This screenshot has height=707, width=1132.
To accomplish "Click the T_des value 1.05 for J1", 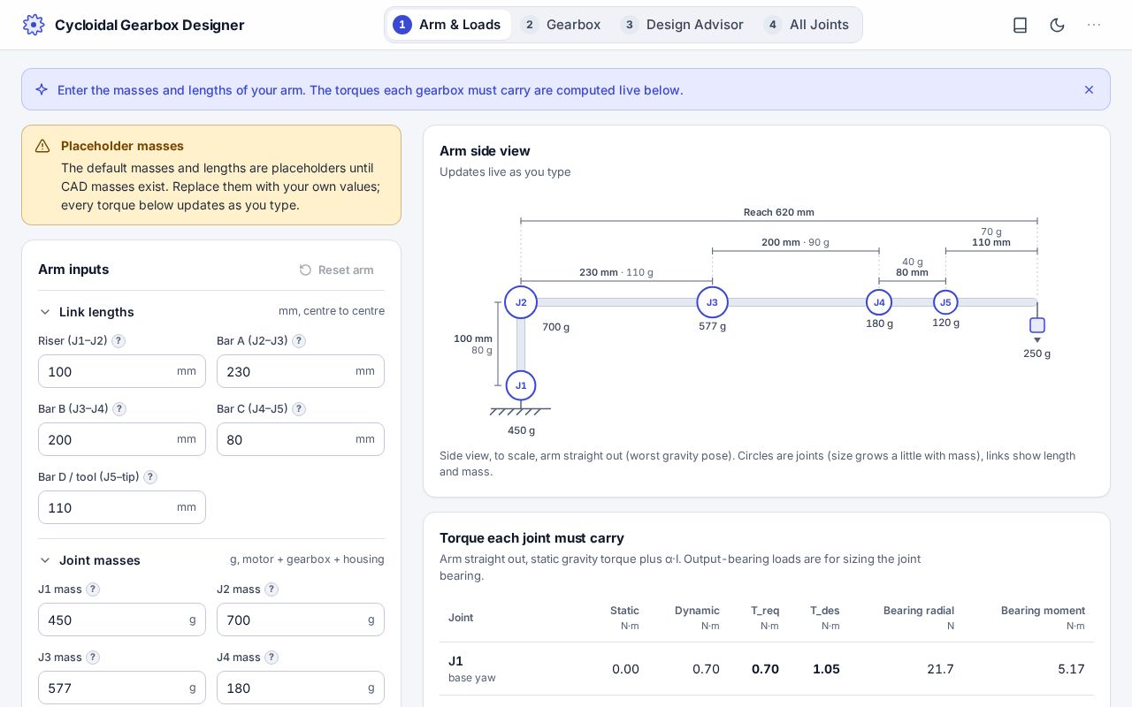I will (826, 669).
